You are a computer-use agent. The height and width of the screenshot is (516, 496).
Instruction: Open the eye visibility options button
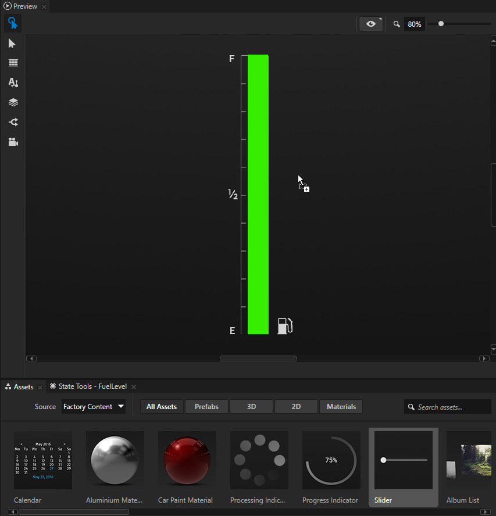(x=371, y=24)
